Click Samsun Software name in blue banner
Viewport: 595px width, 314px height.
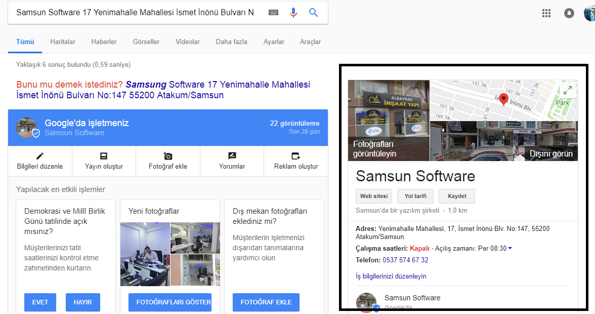tap(74, 133)
